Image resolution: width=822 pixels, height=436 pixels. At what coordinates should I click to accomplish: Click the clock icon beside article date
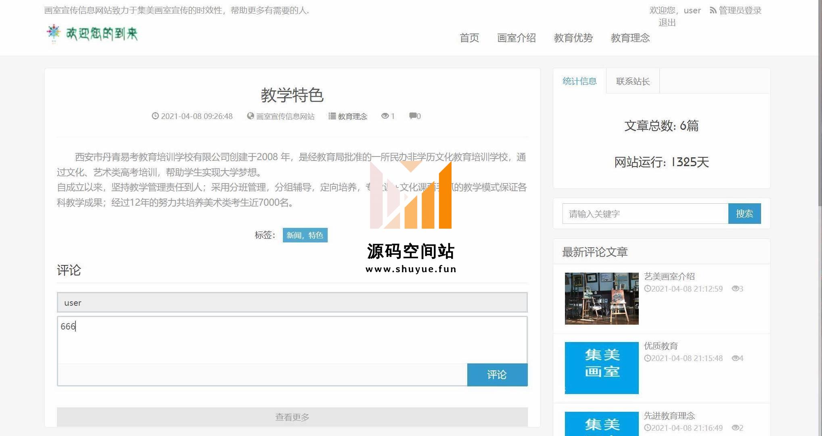coord(155,116)
